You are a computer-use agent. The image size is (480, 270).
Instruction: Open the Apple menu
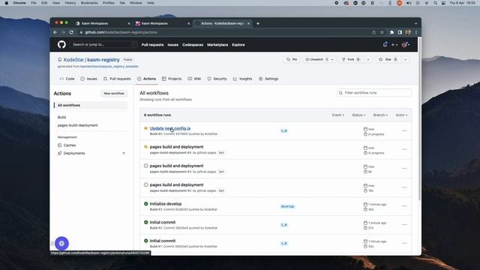pyautogui.click(x=7, y=3)
